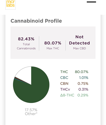Select the CBC legend label

click(64, 78)
